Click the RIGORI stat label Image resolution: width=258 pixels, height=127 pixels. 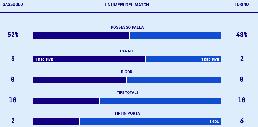click(x=127, y=72)
